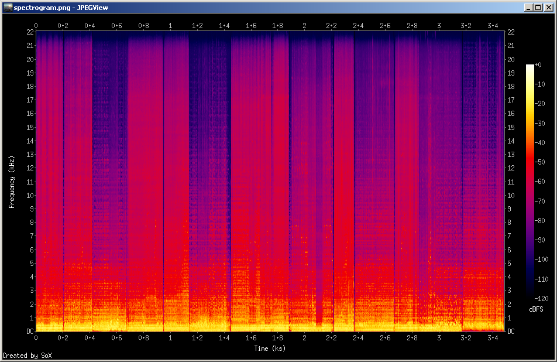Image resolution: width=557 pixels, height=362 pixels.
Task: Click the 'DC' label on the right axis
Action: coord(511,332)
